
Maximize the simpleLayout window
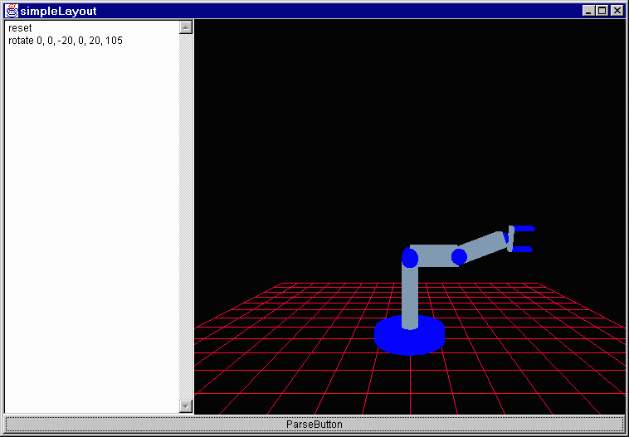[x=602, y=11]
